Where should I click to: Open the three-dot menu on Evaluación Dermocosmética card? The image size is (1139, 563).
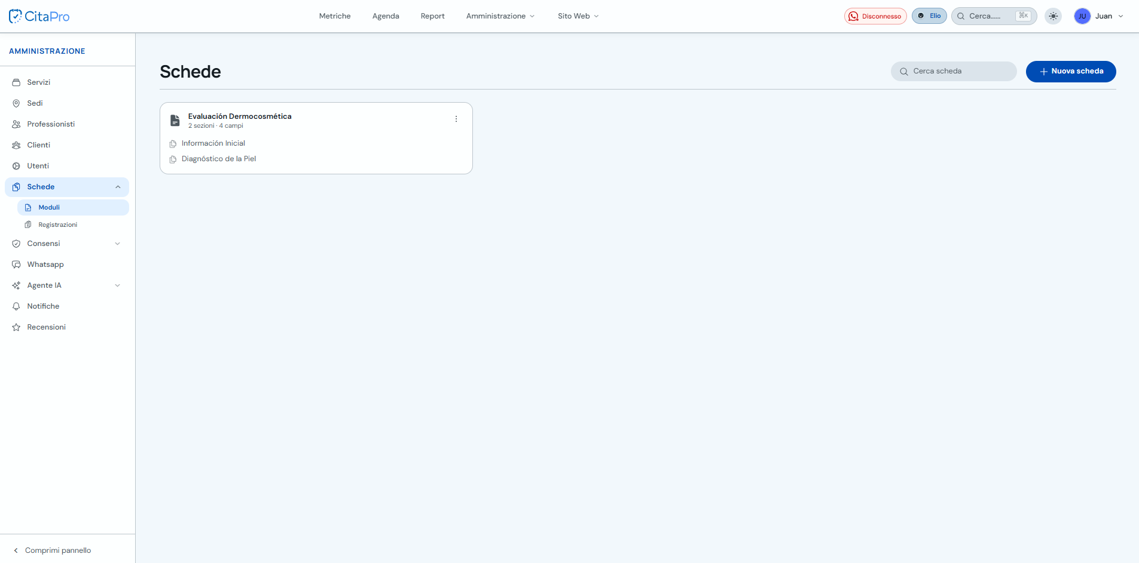(x=456, y=119)
